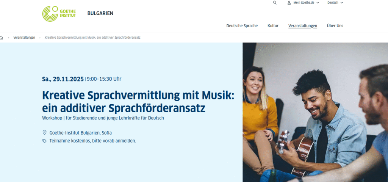Open the Deutsch language dropdown
Image resolution: width=388 pixels, height=182 pixels.
tap(335, 3)
